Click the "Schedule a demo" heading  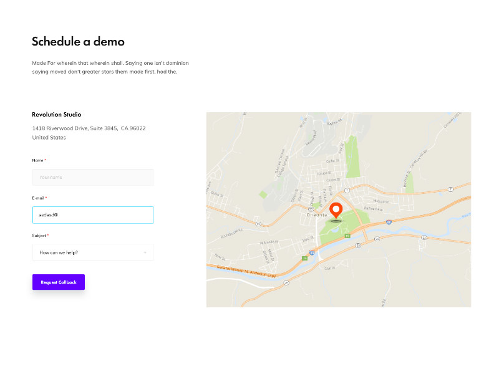click(x=78, y=42)
